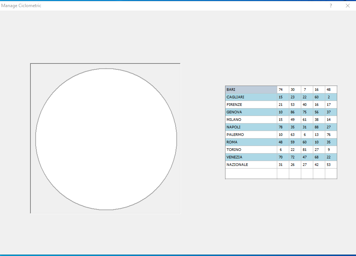Select the ROMA row header cell
Viewport: 356px width, 256px height.
pos(251,142)
